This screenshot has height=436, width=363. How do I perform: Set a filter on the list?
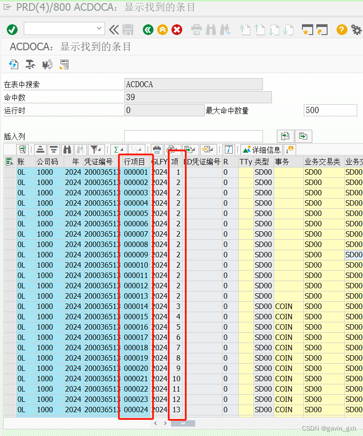[x=95, y=149]
